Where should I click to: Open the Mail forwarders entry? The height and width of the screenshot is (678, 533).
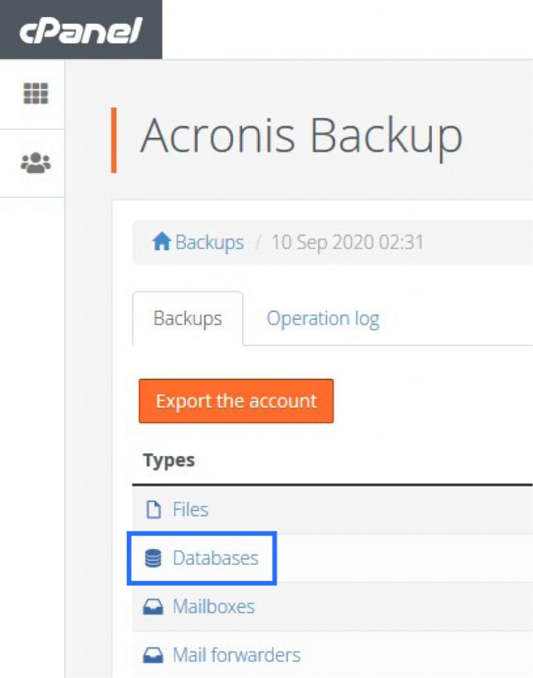[235, 654]
